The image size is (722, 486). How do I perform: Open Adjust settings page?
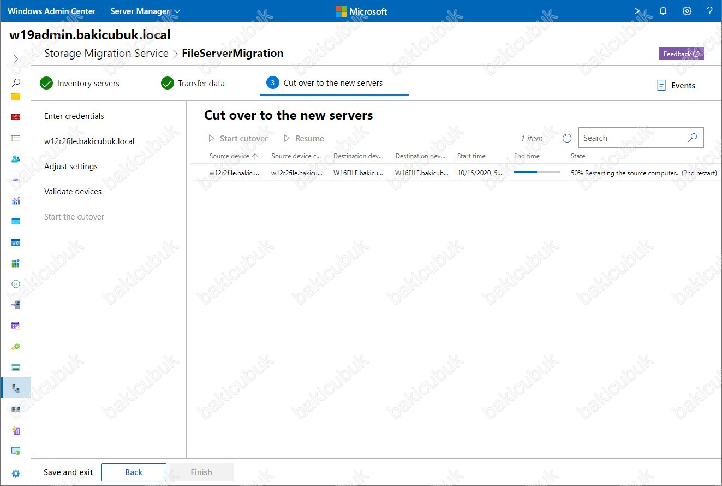point(71,167)
